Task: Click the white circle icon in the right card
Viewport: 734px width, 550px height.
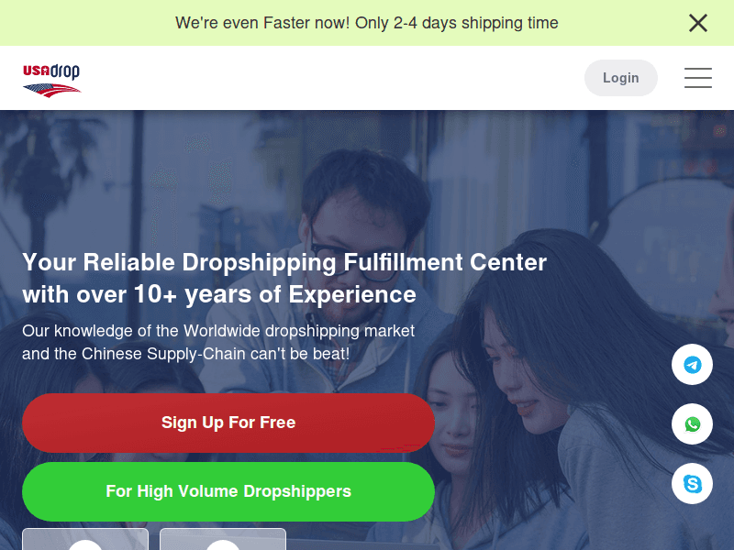Action: coord(223,544)
